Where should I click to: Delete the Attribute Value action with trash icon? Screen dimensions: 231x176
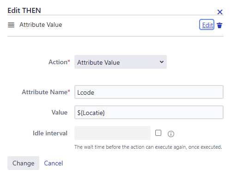[219, 25]
